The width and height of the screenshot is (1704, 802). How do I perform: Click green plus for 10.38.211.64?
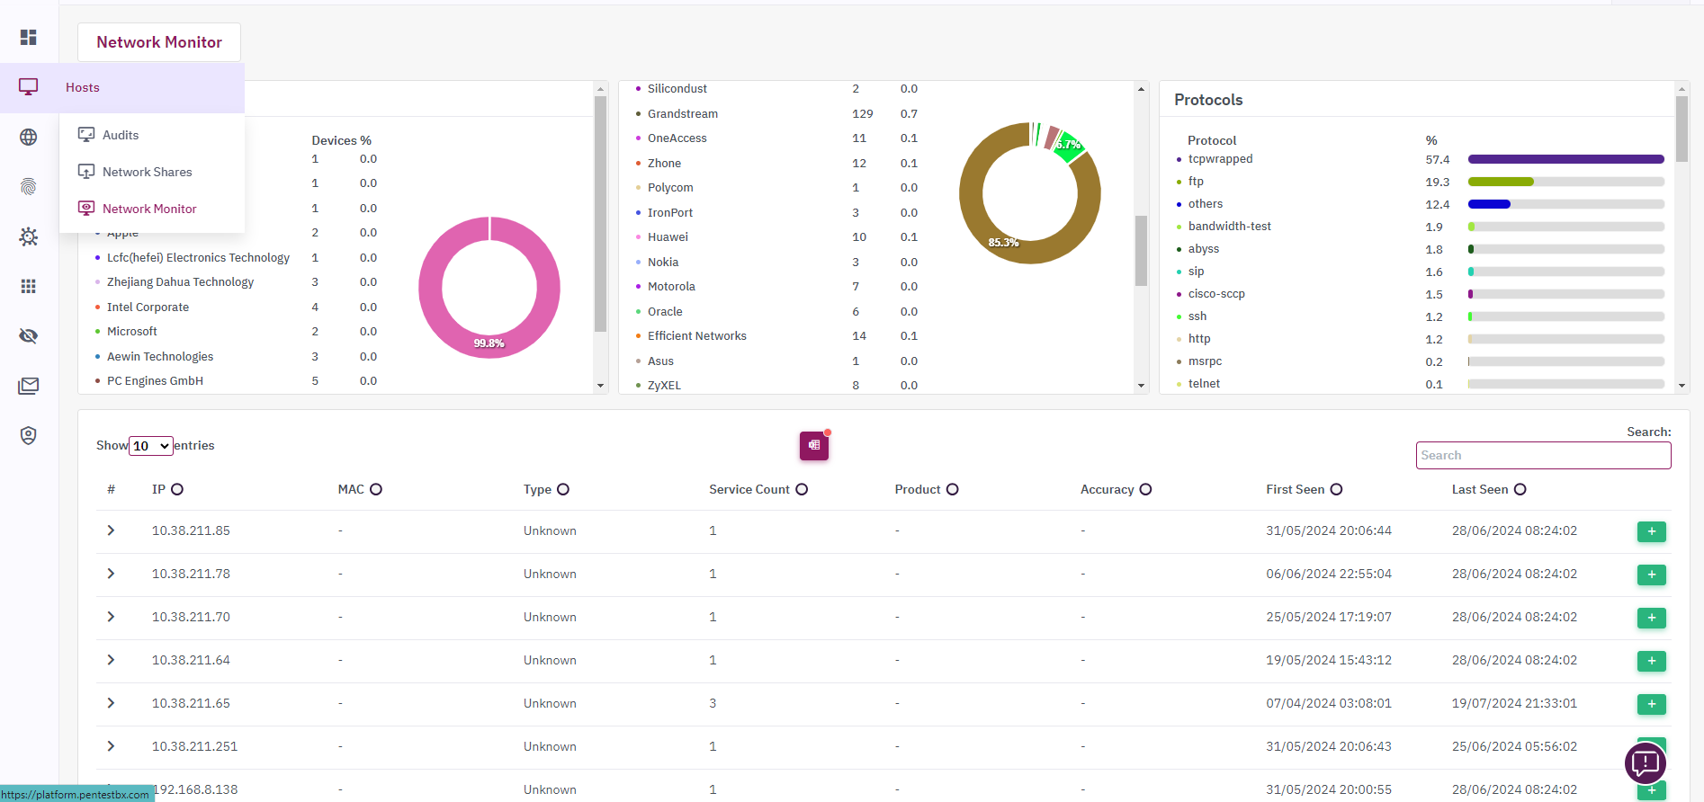click(1652, 661)
